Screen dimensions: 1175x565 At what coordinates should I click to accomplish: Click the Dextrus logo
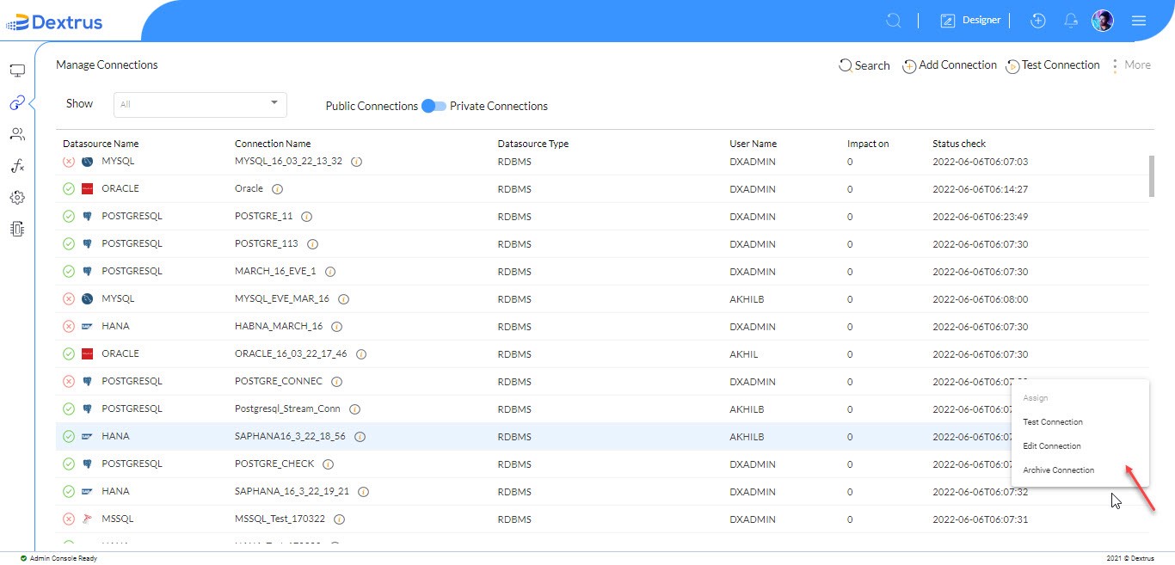pyautogui.click(x=54, y=21)
